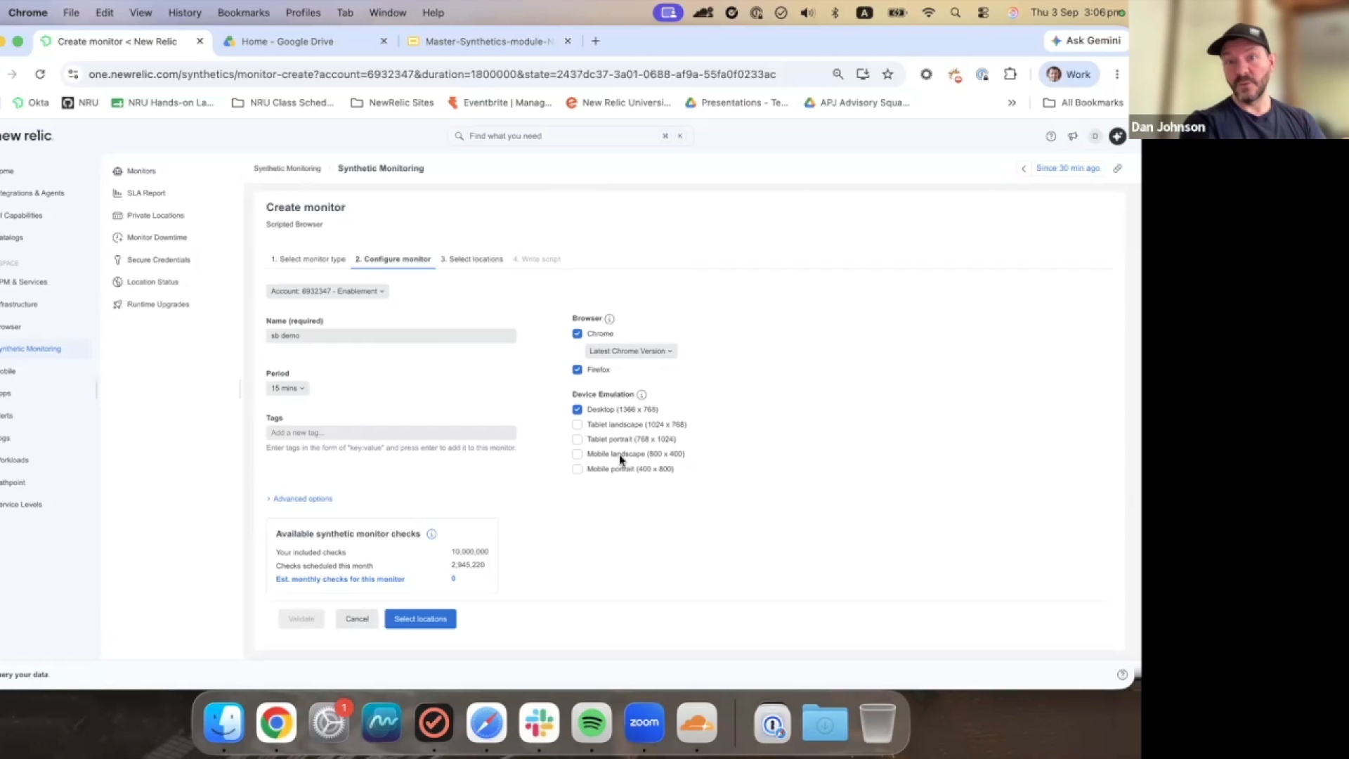Screen dimensions: 1349x759
Task: Open the Chrome three-dot menu
Action: click(x=1117, y=74)
